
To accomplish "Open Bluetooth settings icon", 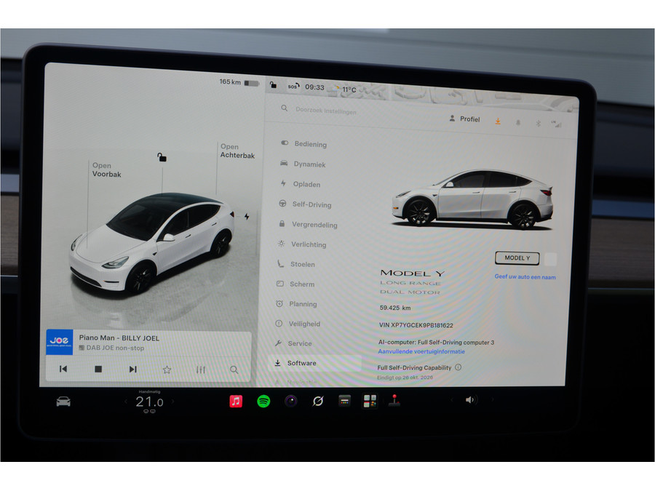I will pos(538,123).
